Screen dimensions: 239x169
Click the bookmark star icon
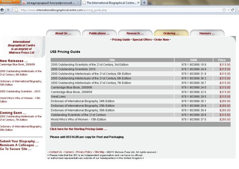coord(224,10)
